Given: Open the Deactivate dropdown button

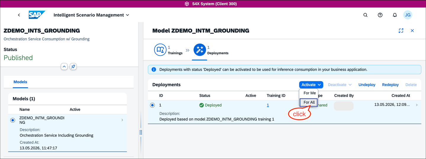Looking at the screenshot, I should click(340, 85).
